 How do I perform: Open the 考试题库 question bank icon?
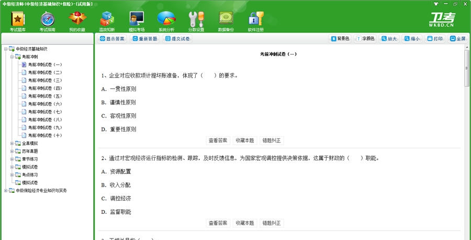[18, 21]
